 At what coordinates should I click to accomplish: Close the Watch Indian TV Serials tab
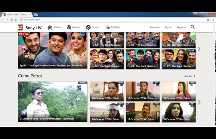(30, 15)
